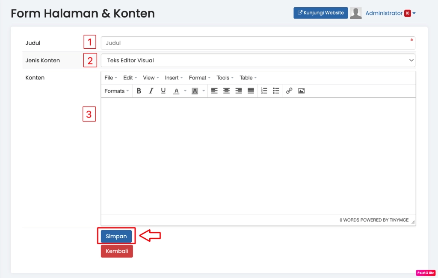438x278 pixels.
Task: Open the Table menu
Action: (248, 78)
